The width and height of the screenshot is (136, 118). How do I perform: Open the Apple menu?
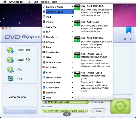[5, 2]
